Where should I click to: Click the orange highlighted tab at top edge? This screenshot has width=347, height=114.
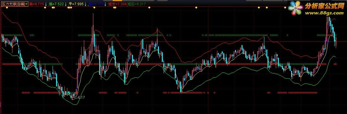pyautogui.click(x=117, y=1)
